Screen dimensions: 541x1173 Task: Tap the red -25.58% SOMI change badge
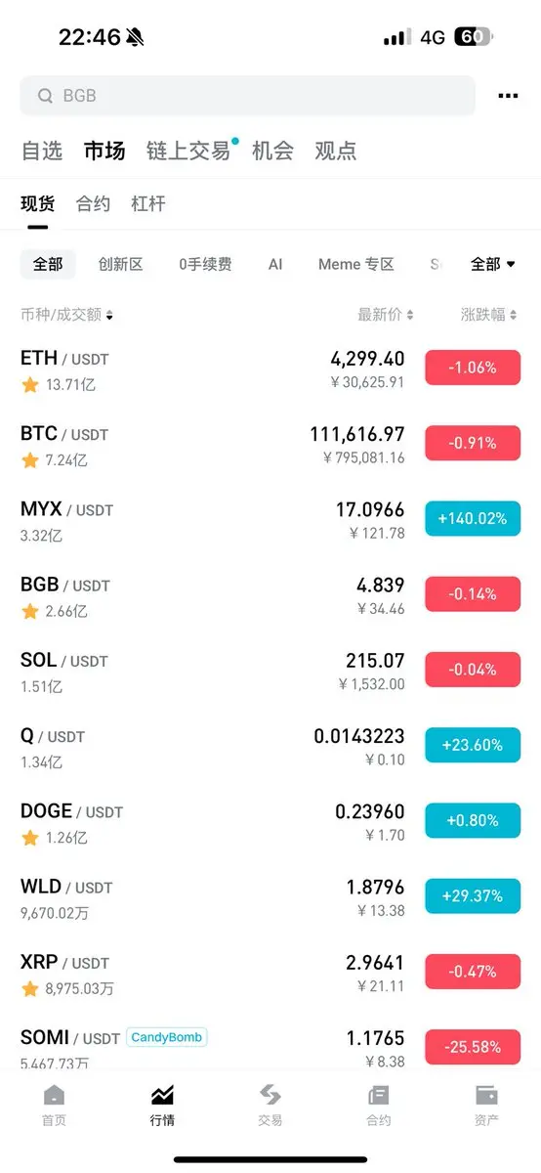(x=473, y=1047)
